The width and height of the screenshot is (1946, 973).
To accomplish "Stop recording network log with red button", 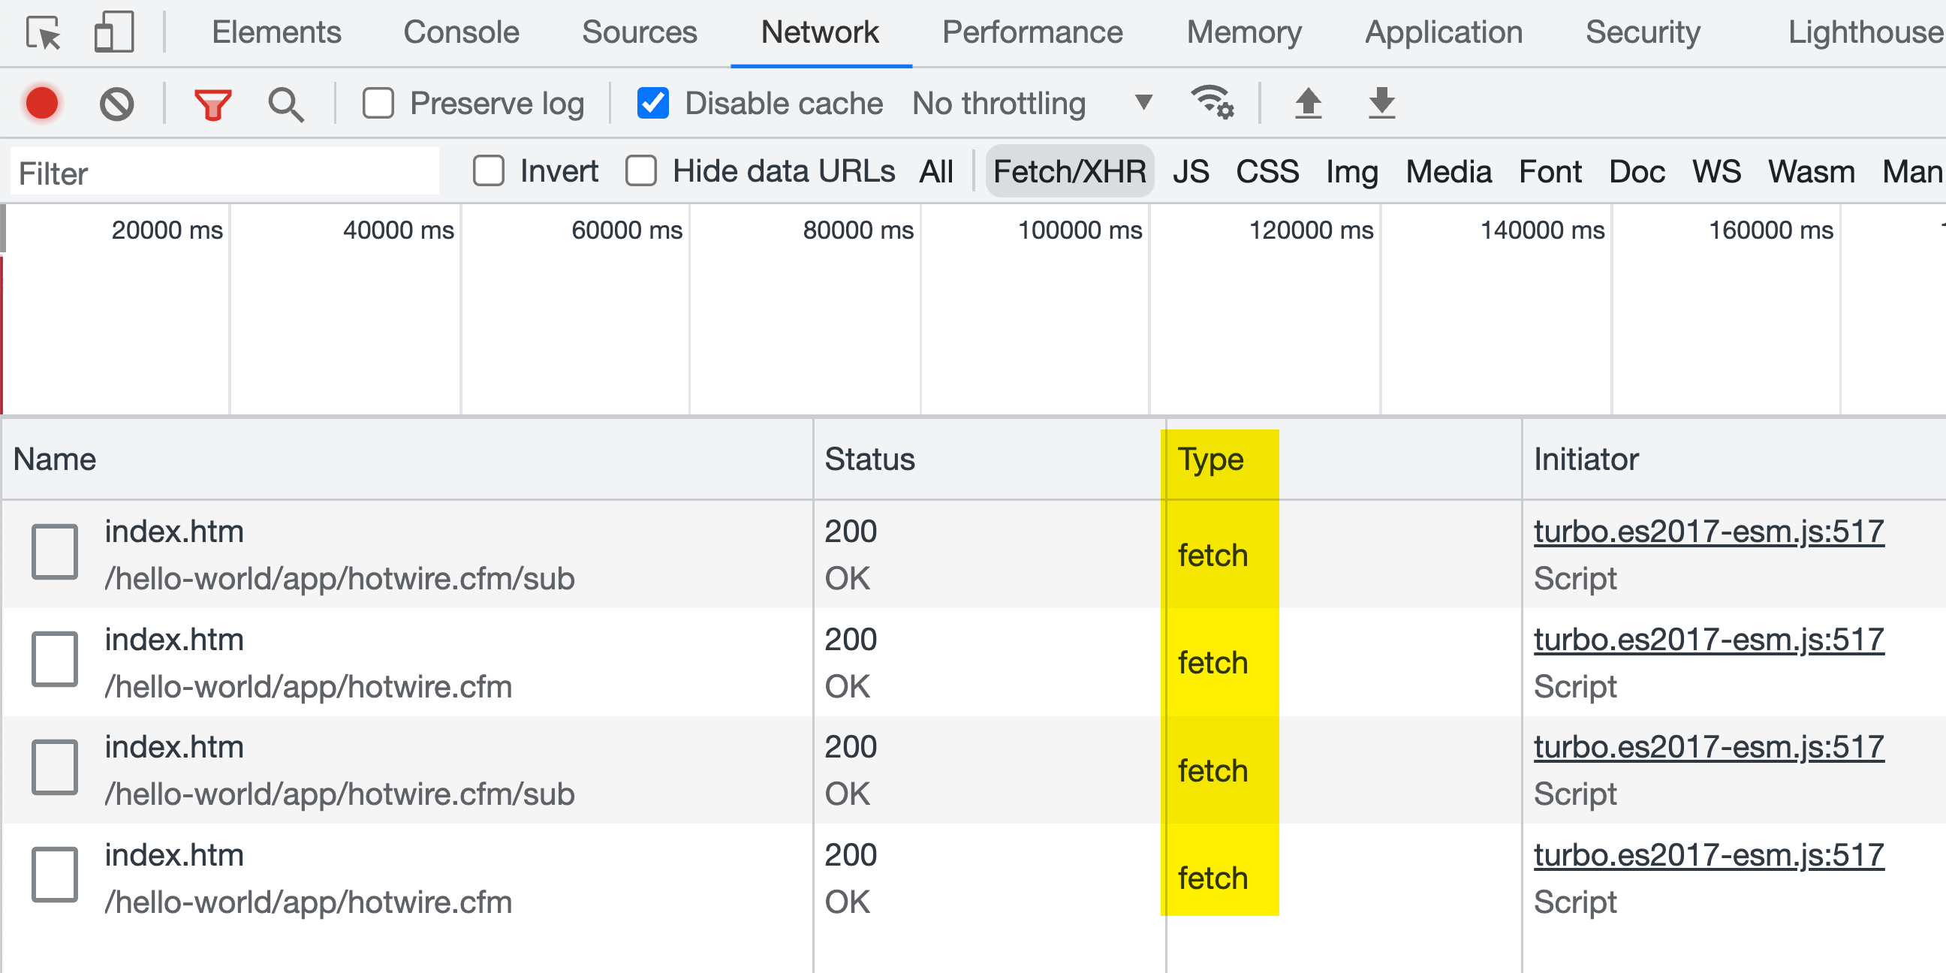I will click(x=41, y=104).
